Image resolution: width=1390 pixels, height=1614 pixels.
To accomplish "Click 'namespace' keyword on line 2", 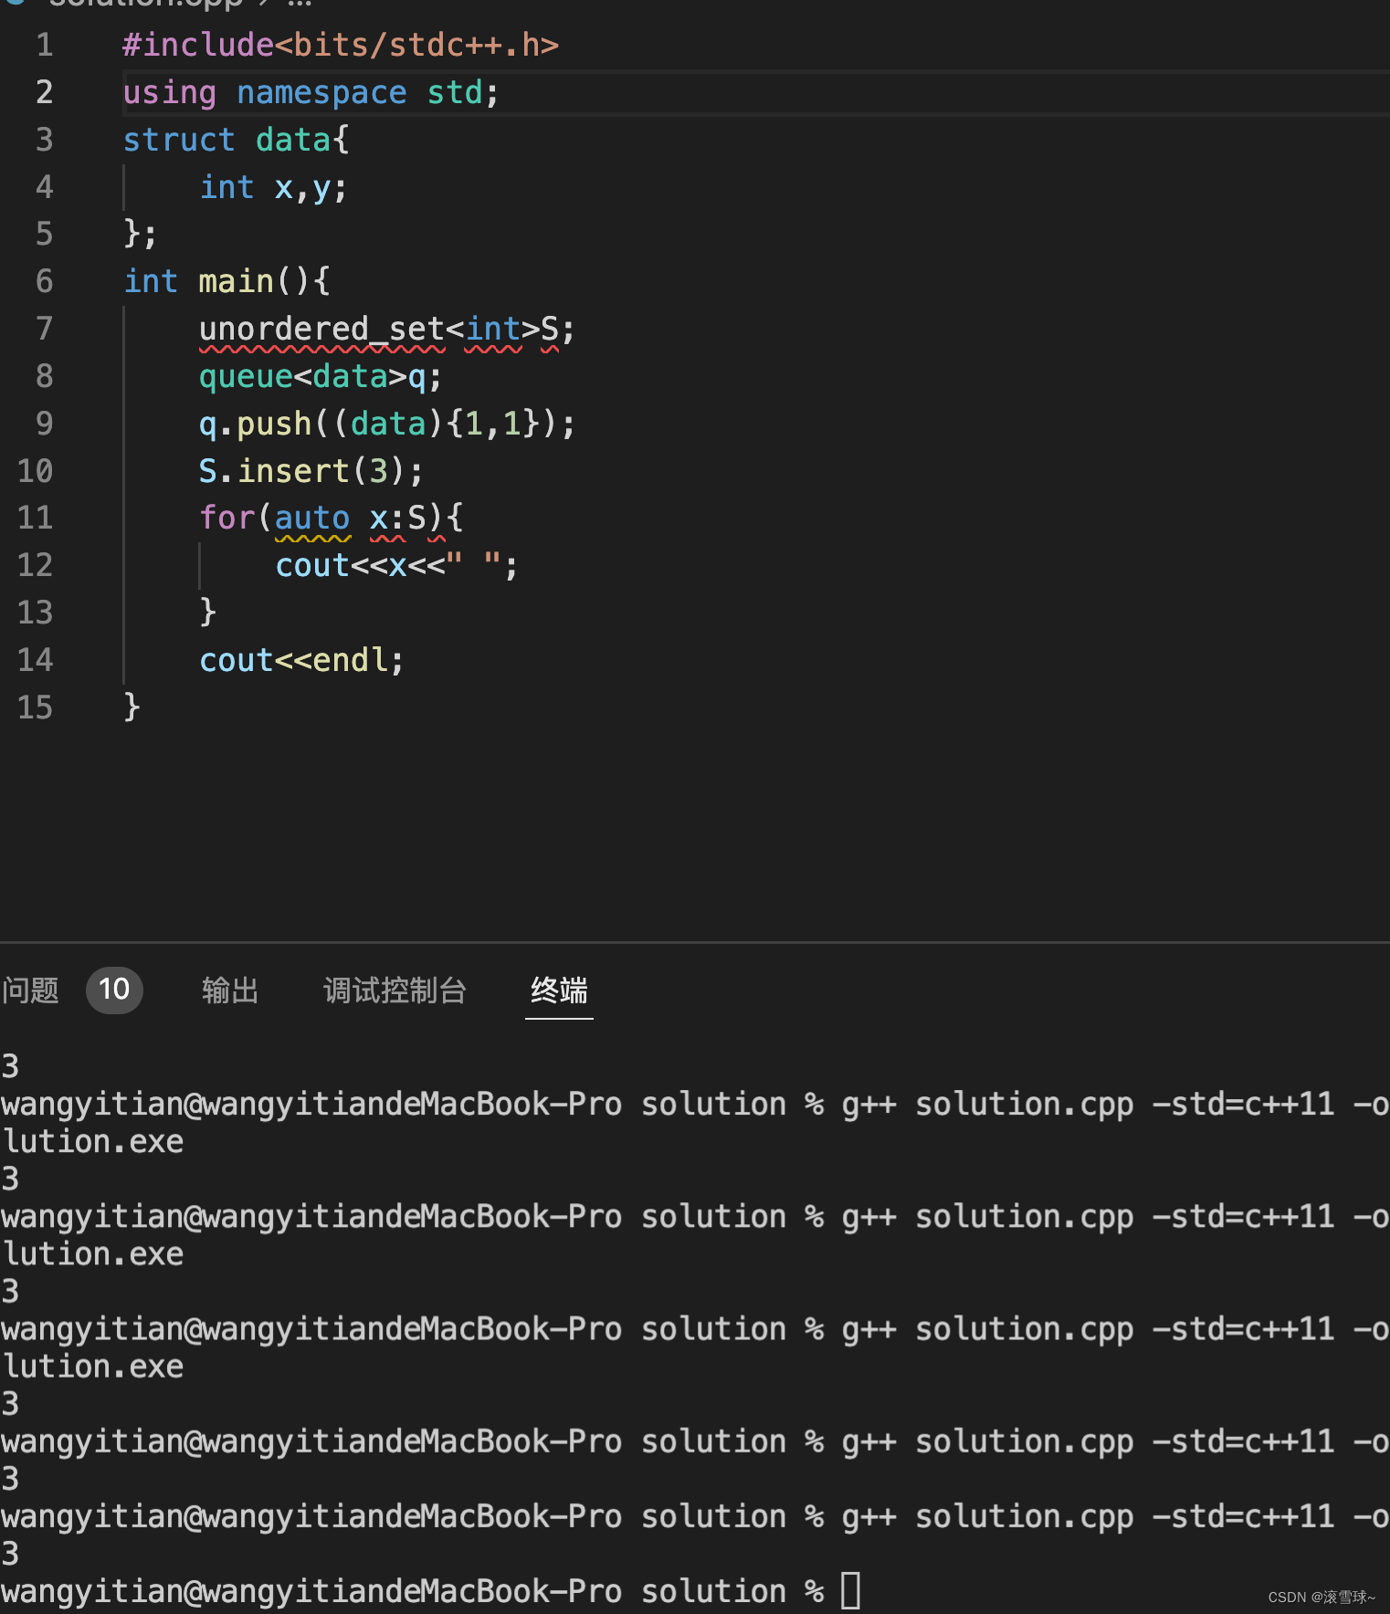I will click(321, 92).
